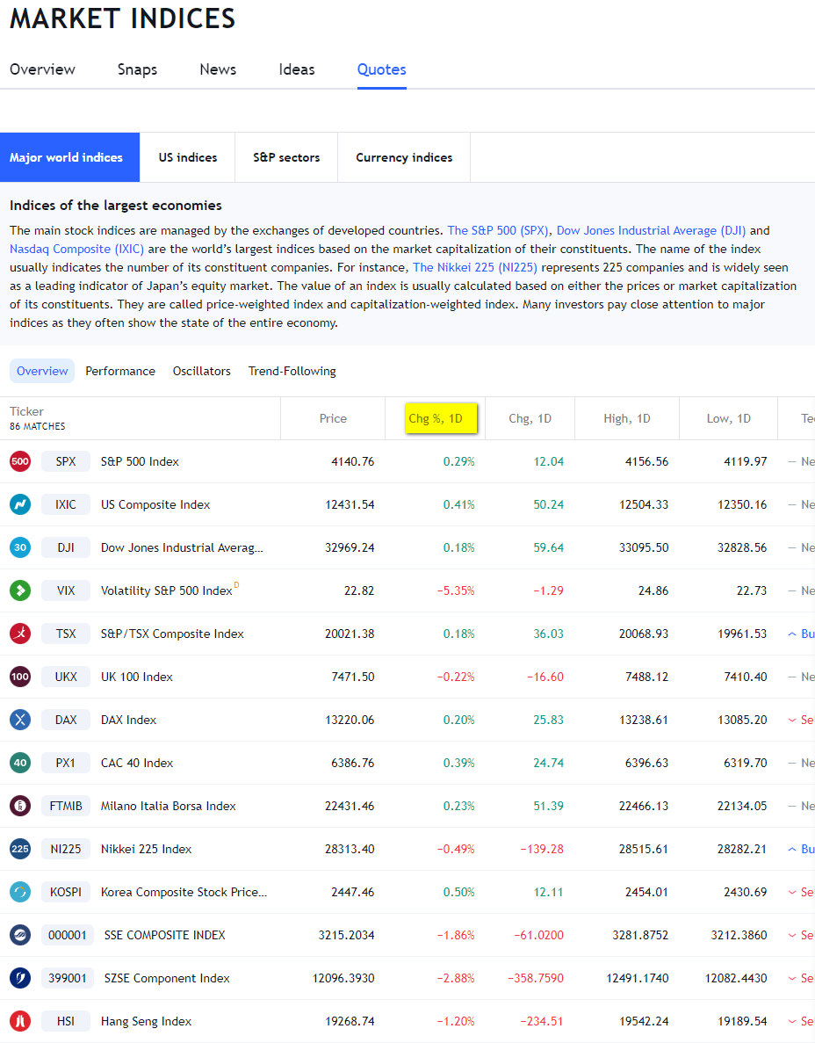The width and height of the screenshot is (815, 1043).
Task: Sort by High, 1D column header
Action: tap(627, 418)
